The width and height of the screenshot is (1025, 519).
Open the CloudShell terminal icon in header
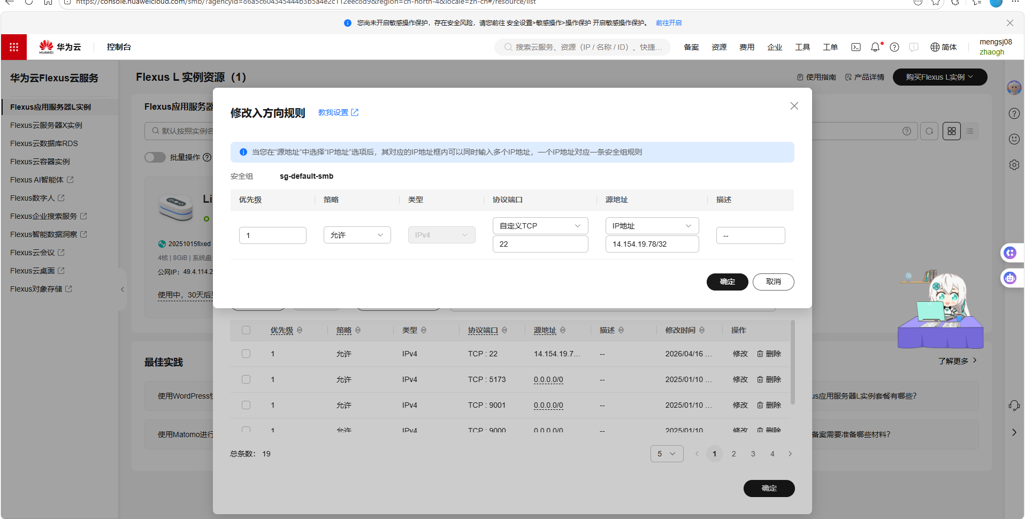coord(856,47)
